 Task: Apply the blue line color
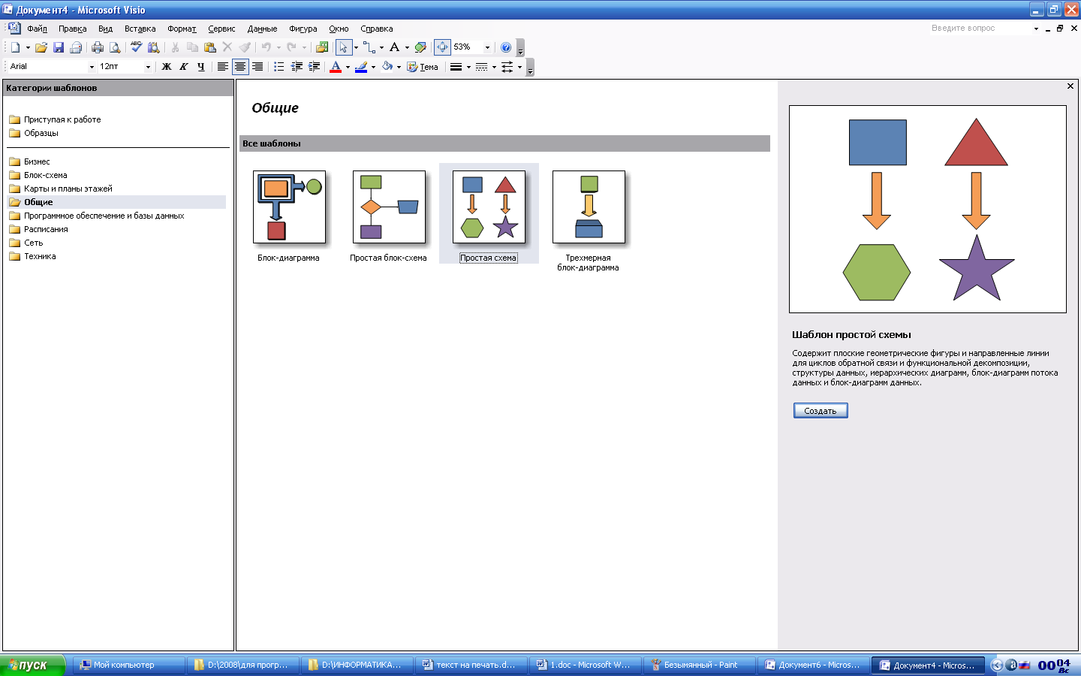361,67
